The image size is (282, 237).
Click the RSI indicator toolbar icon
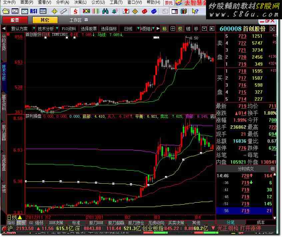click(x=34, y=12)
